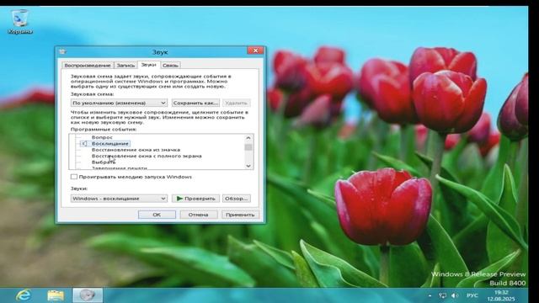The width and height of the screenshot is (539, 303).
Task: Confirm with the OK button
Action: pyautogui.click(x=157, y=215)
